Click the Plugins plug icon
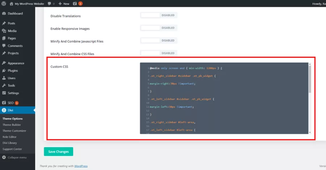The image size is (326, 170). [x=4, y=71]
